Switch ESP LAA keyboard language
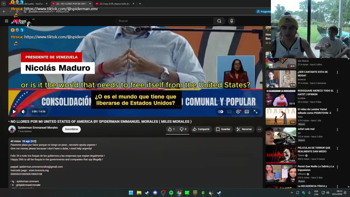This screenshot has width=350, height=197. click(316, 193)
